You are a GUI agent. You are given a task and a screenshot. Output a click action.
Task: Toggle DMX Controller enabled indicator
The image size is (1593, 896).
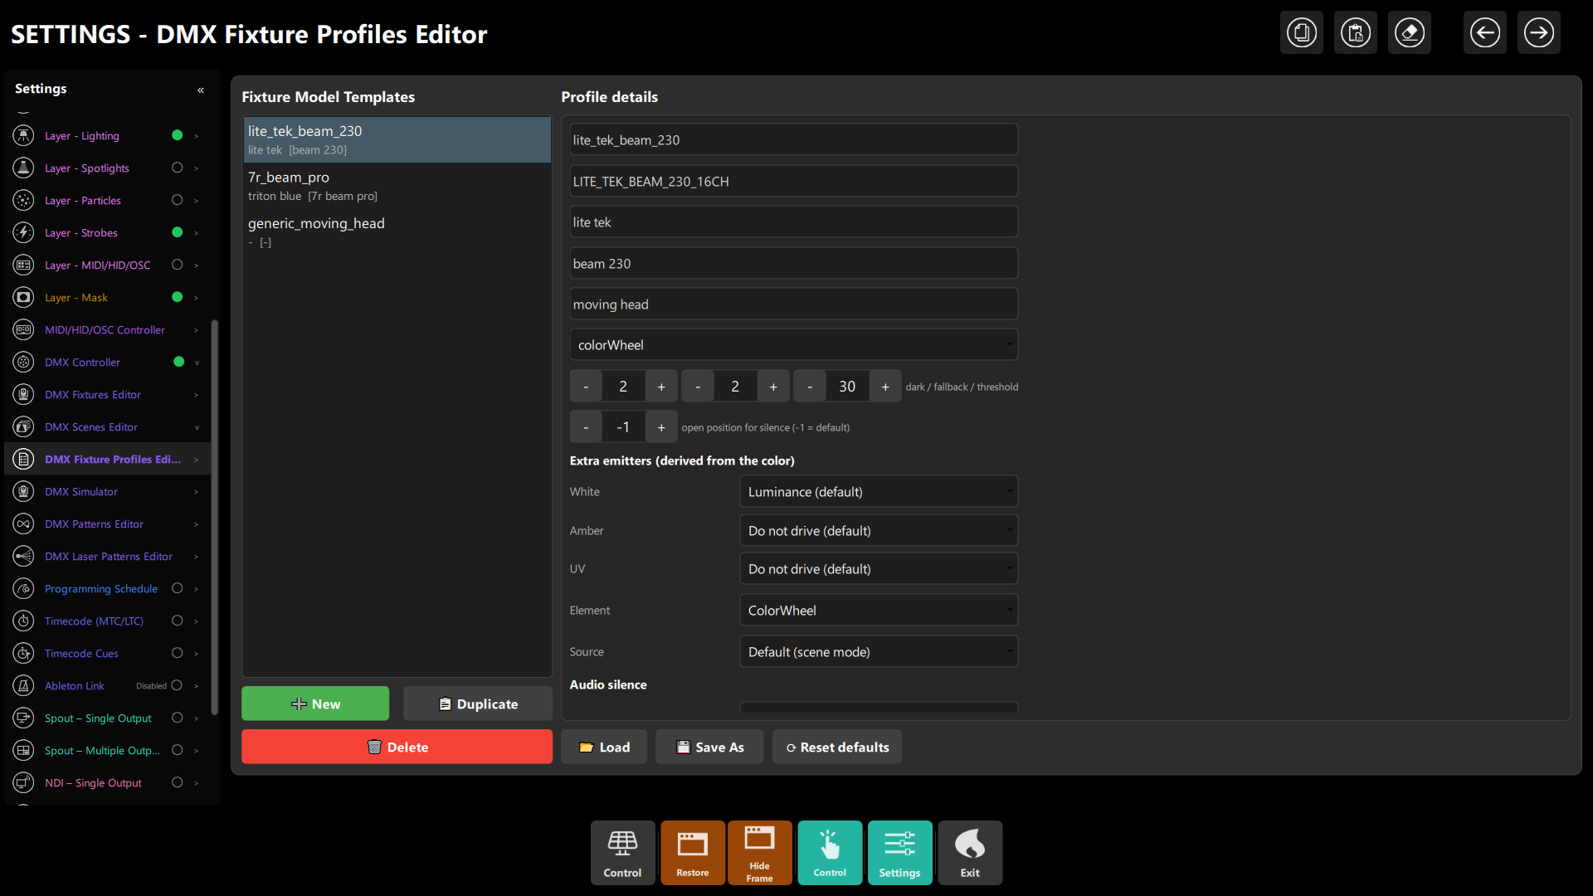(x=178, y=362)
